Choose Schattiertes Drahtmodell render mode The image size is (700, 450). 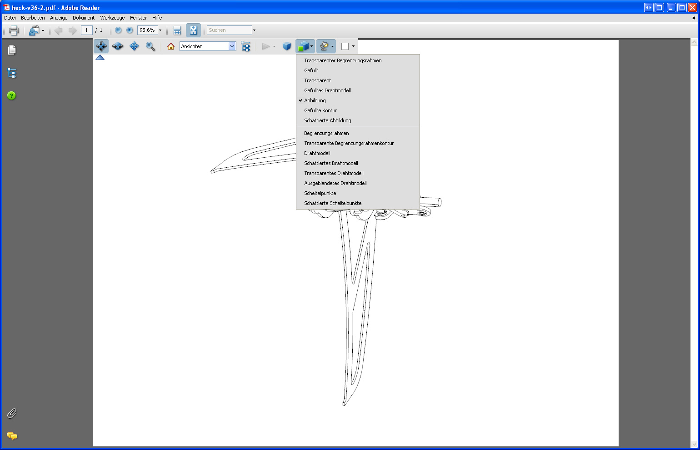click(x=358, y=163)
